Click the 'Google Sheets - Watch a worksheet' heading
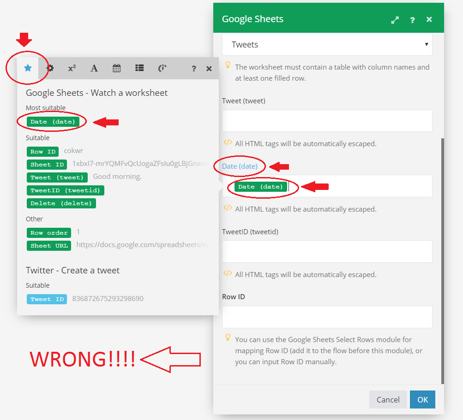This screenshot has width=463, height=420. 96,93
